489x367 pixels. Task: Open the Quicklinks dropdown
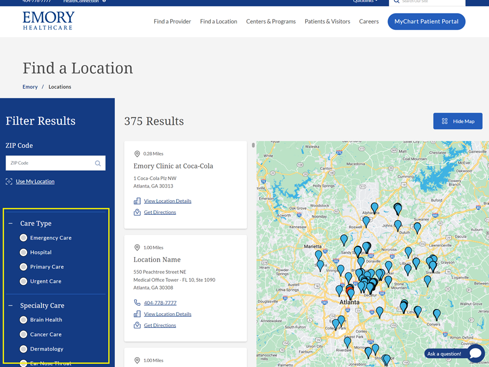coord(365,1)
